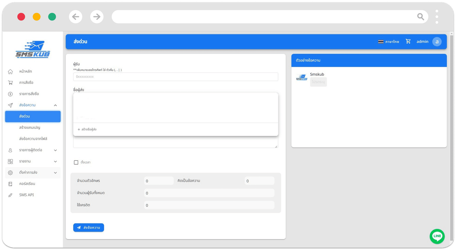This screenshot has height=250, width=456.
Task: Go to ส่งข้อความจากไฟล์ page
Action: pyautogui.click(x=33, y=139)
